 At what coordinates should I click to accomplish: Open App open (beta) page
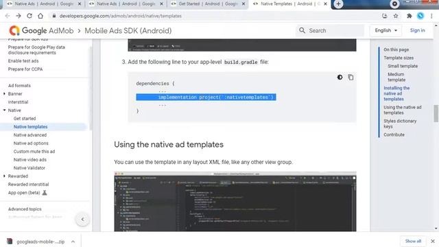pyautogui.click(x=24, y=193)
